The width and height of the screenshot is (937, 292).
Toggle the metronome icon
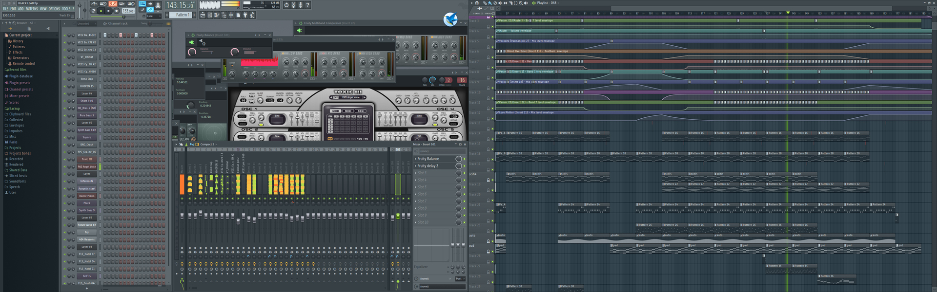[x=94, y=4]
